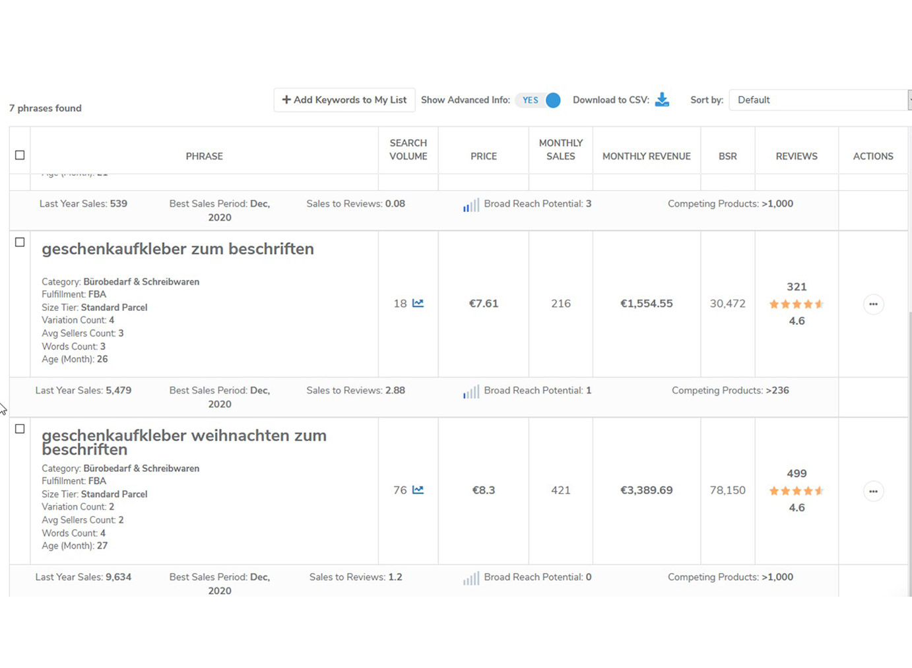The width and height of the screenshot is (912, 668).
Task: Click Age (Month): 27 line
Action: (x=75, y=546)
